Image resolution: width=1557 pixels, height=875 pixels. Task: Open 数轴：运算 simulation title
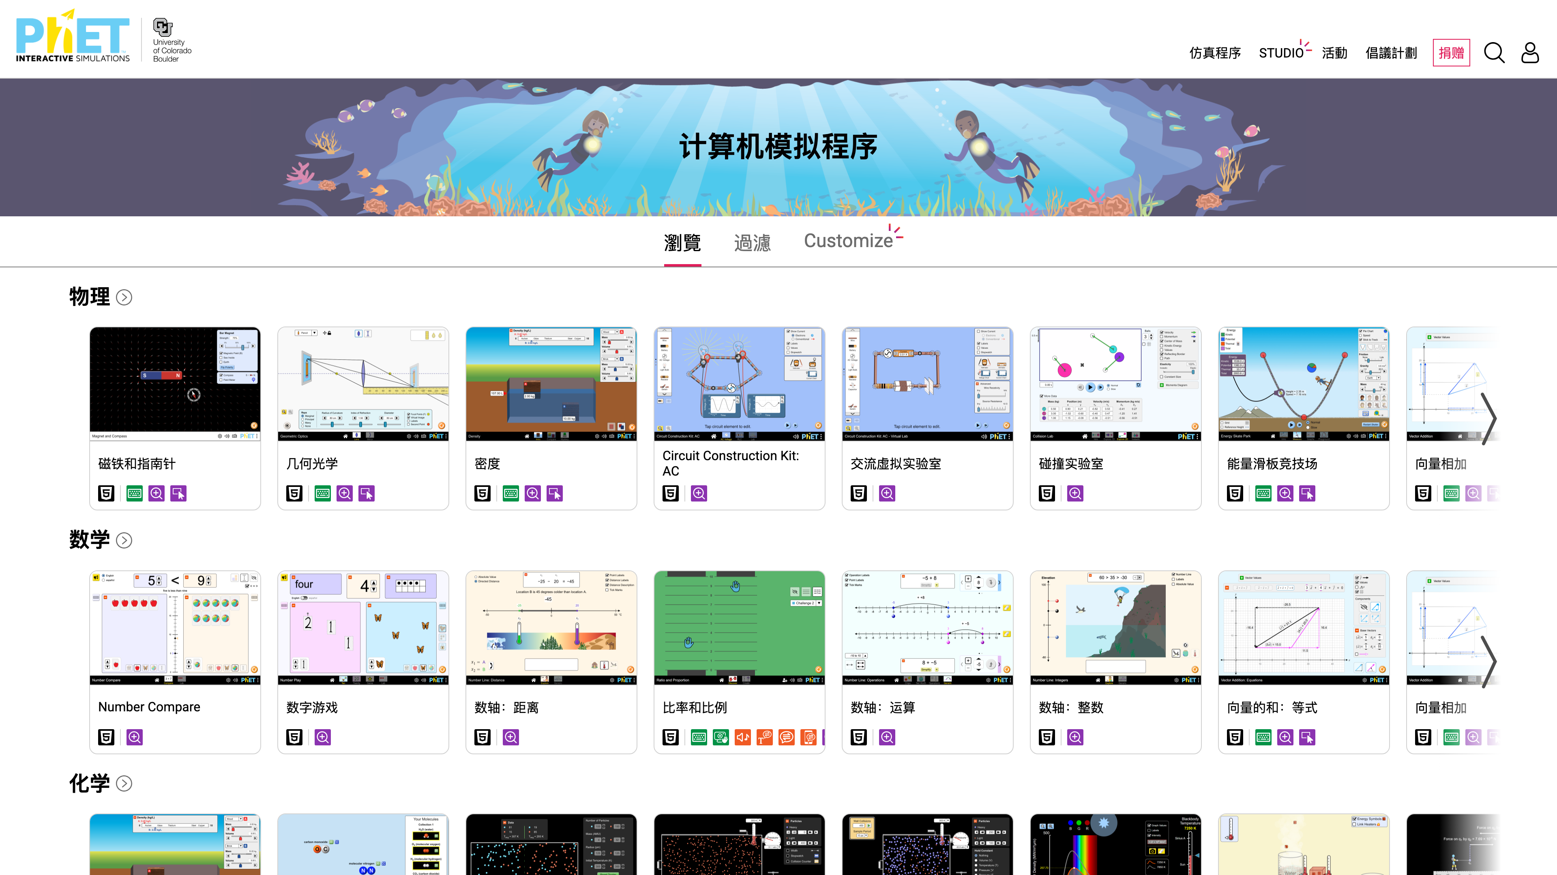pos(882,707)
